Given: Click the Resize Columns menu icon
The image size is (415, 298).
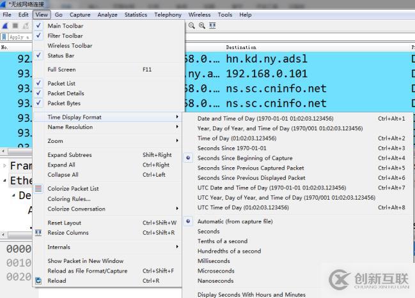Looking at the screenshot, I should click(38, 233).
